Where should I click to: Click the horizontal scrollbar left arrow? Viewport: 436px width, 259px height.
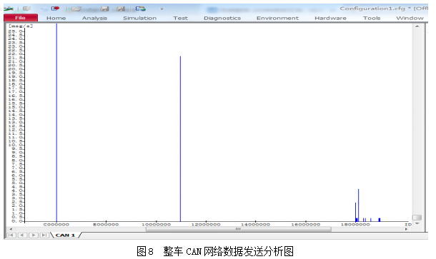[11, 229]
